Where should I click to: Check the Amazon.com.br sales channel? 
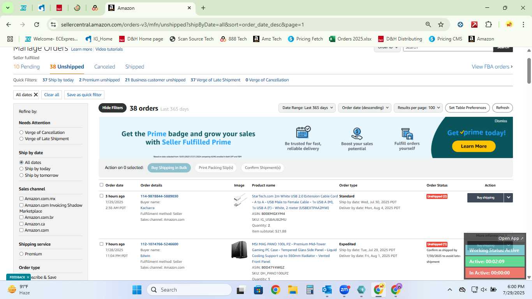(x=21, y=217)
